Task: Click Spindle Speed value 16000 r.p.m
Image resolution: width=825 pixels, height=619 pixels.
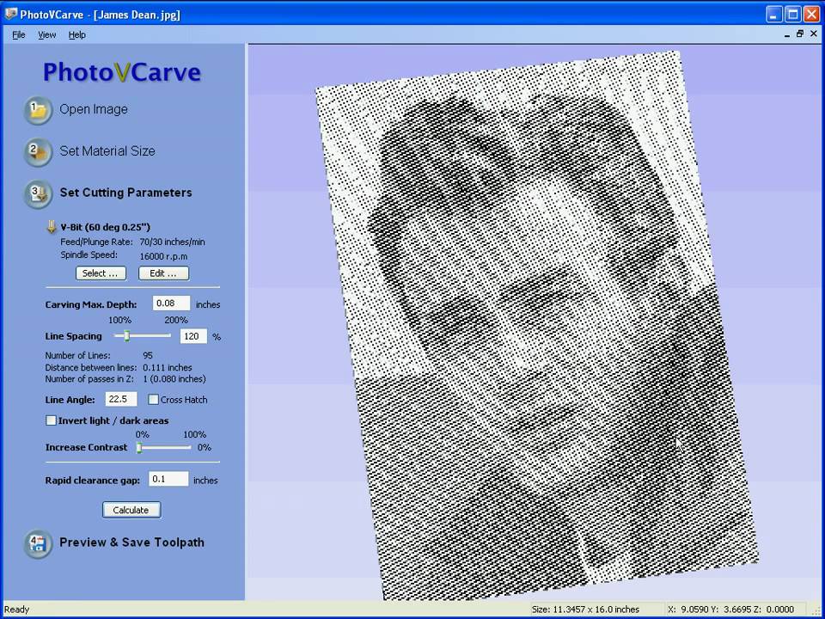Action: tap(163, 257)
